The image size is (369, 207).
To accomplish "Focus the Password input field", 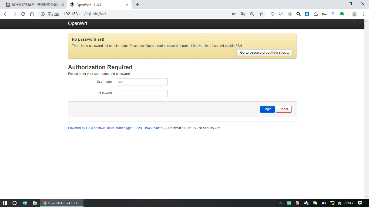I will pyautogui.click(x=142, y=93).
